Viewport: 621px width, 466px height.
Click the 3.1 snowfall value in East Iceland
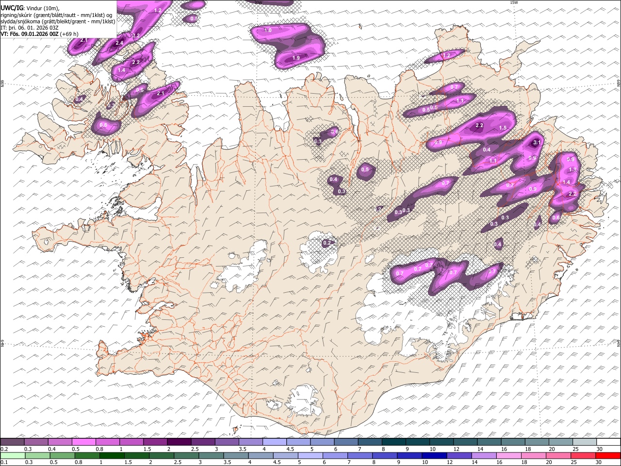click(x=536, y=143)
